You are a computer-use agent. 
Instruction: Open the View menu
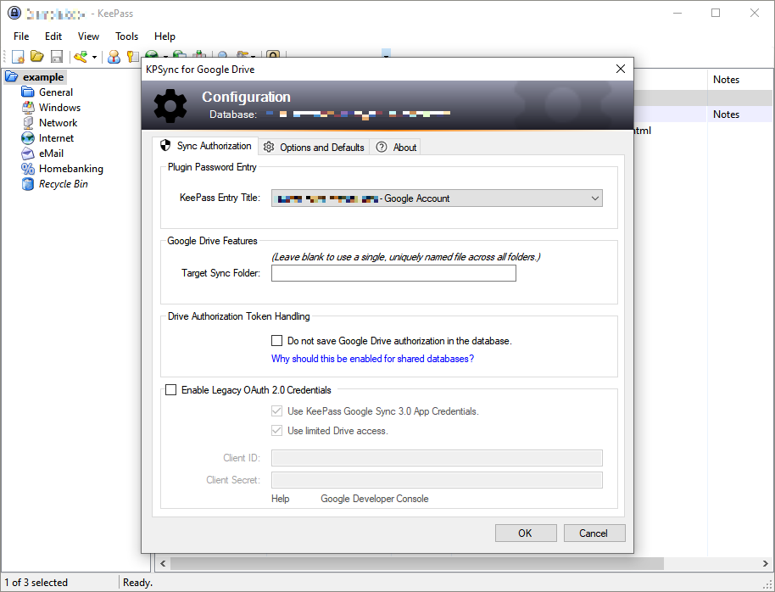point(88,36)
